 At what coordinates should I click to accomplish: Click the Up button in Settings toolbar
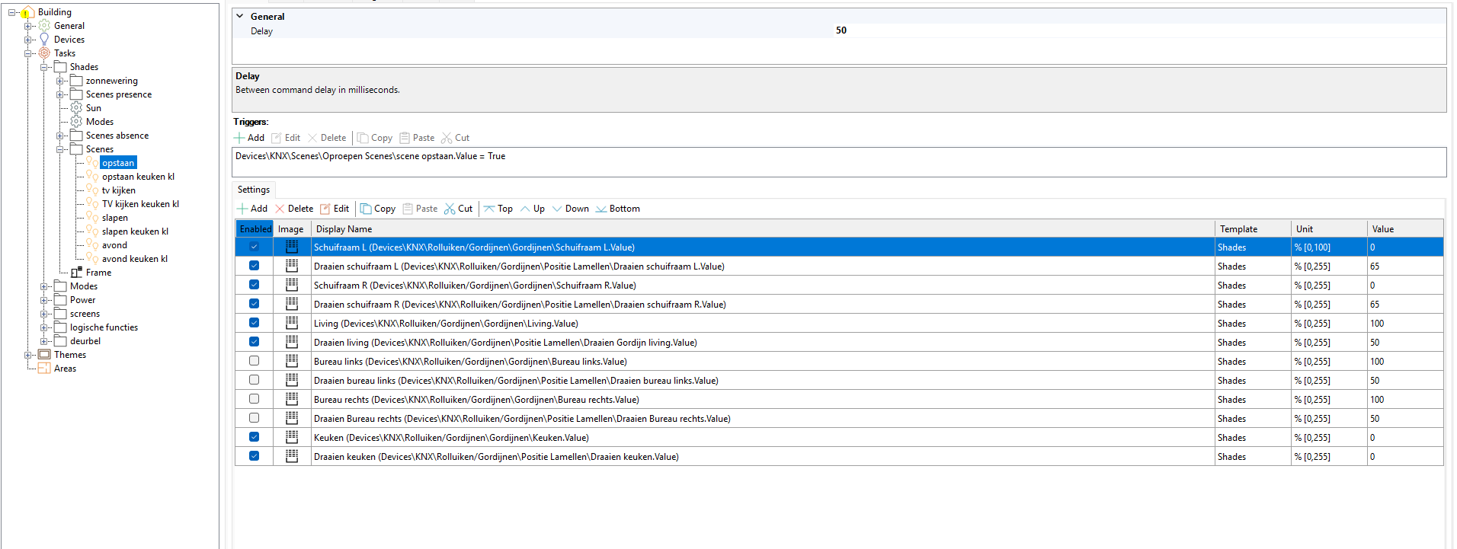pyautogui.click(x=533, y=209)
